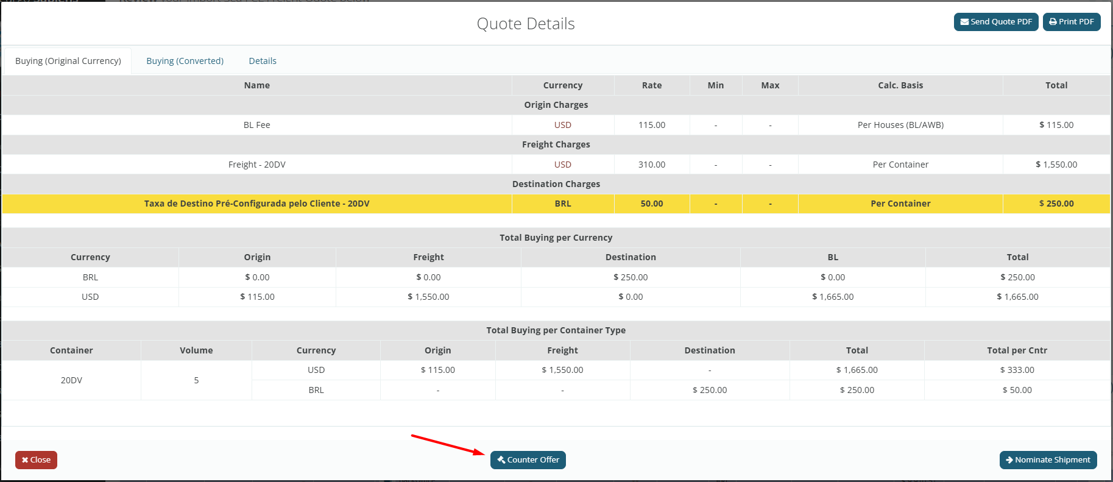
Task: Switch to the Buying (Converted) tab
Action: point(185,61)
